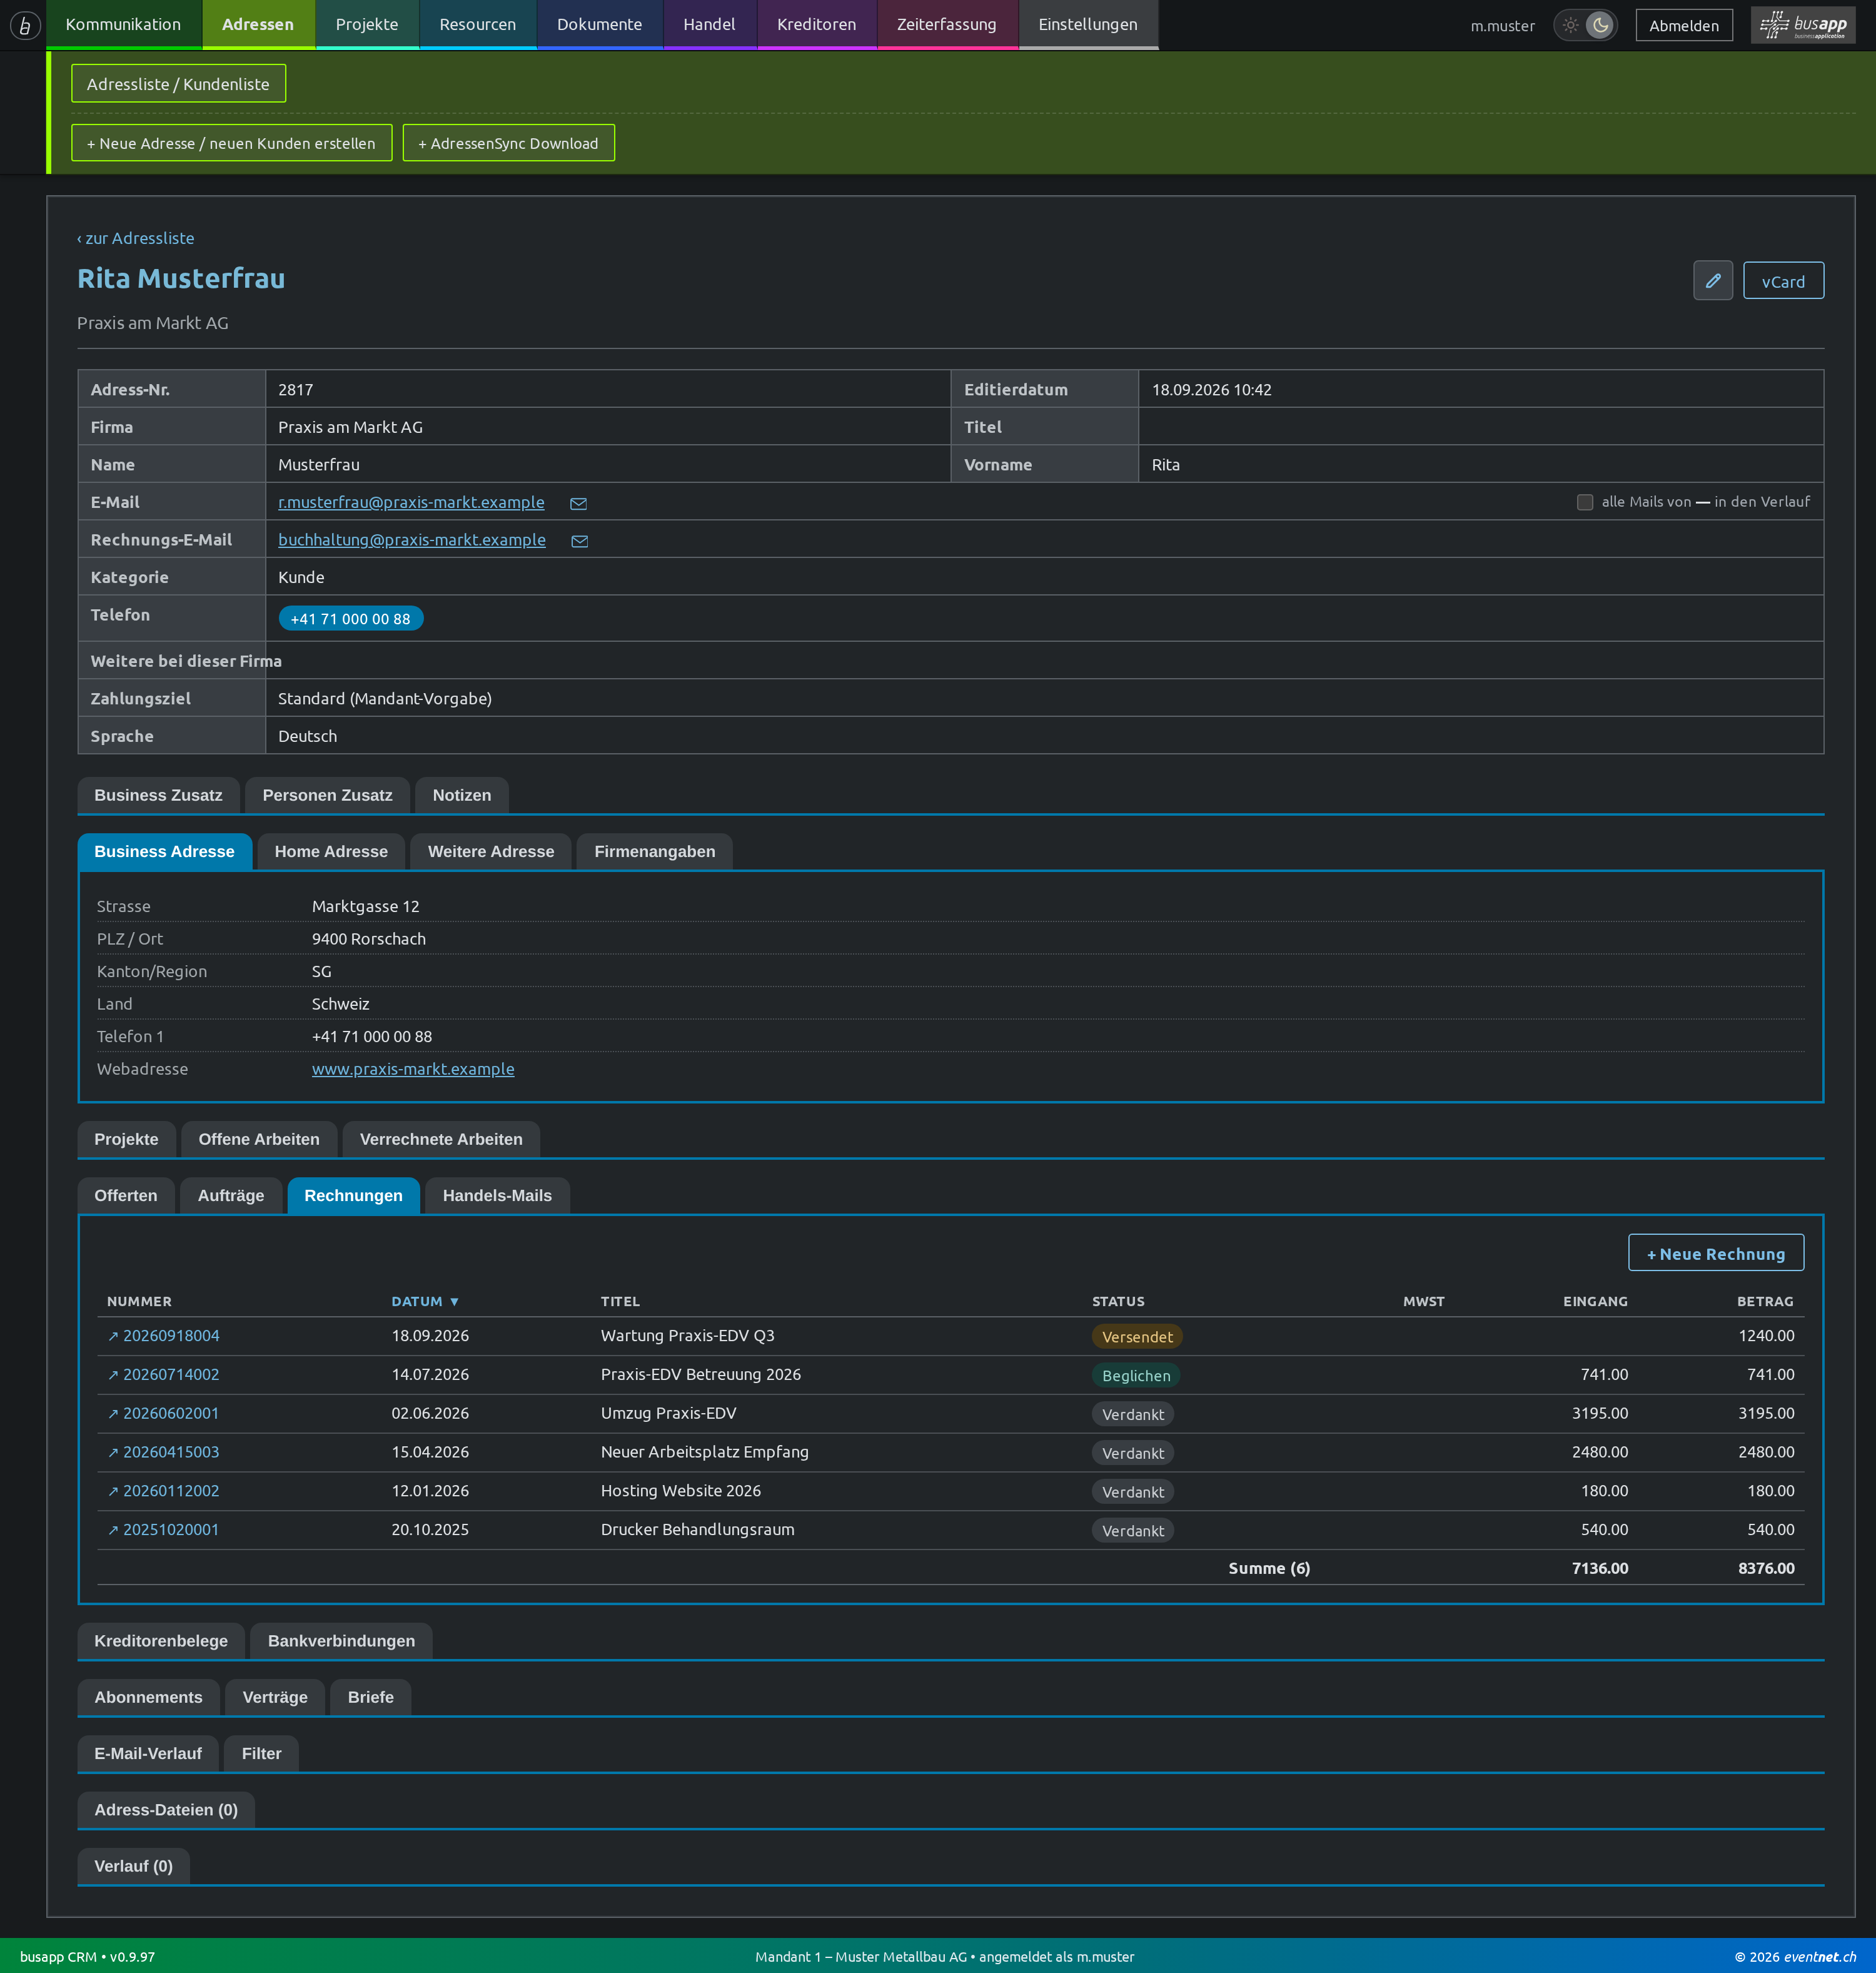The image size is (1876, 1973).
Task: Select the Handels-Mails tab
Action: click(x=497, y=1195)
